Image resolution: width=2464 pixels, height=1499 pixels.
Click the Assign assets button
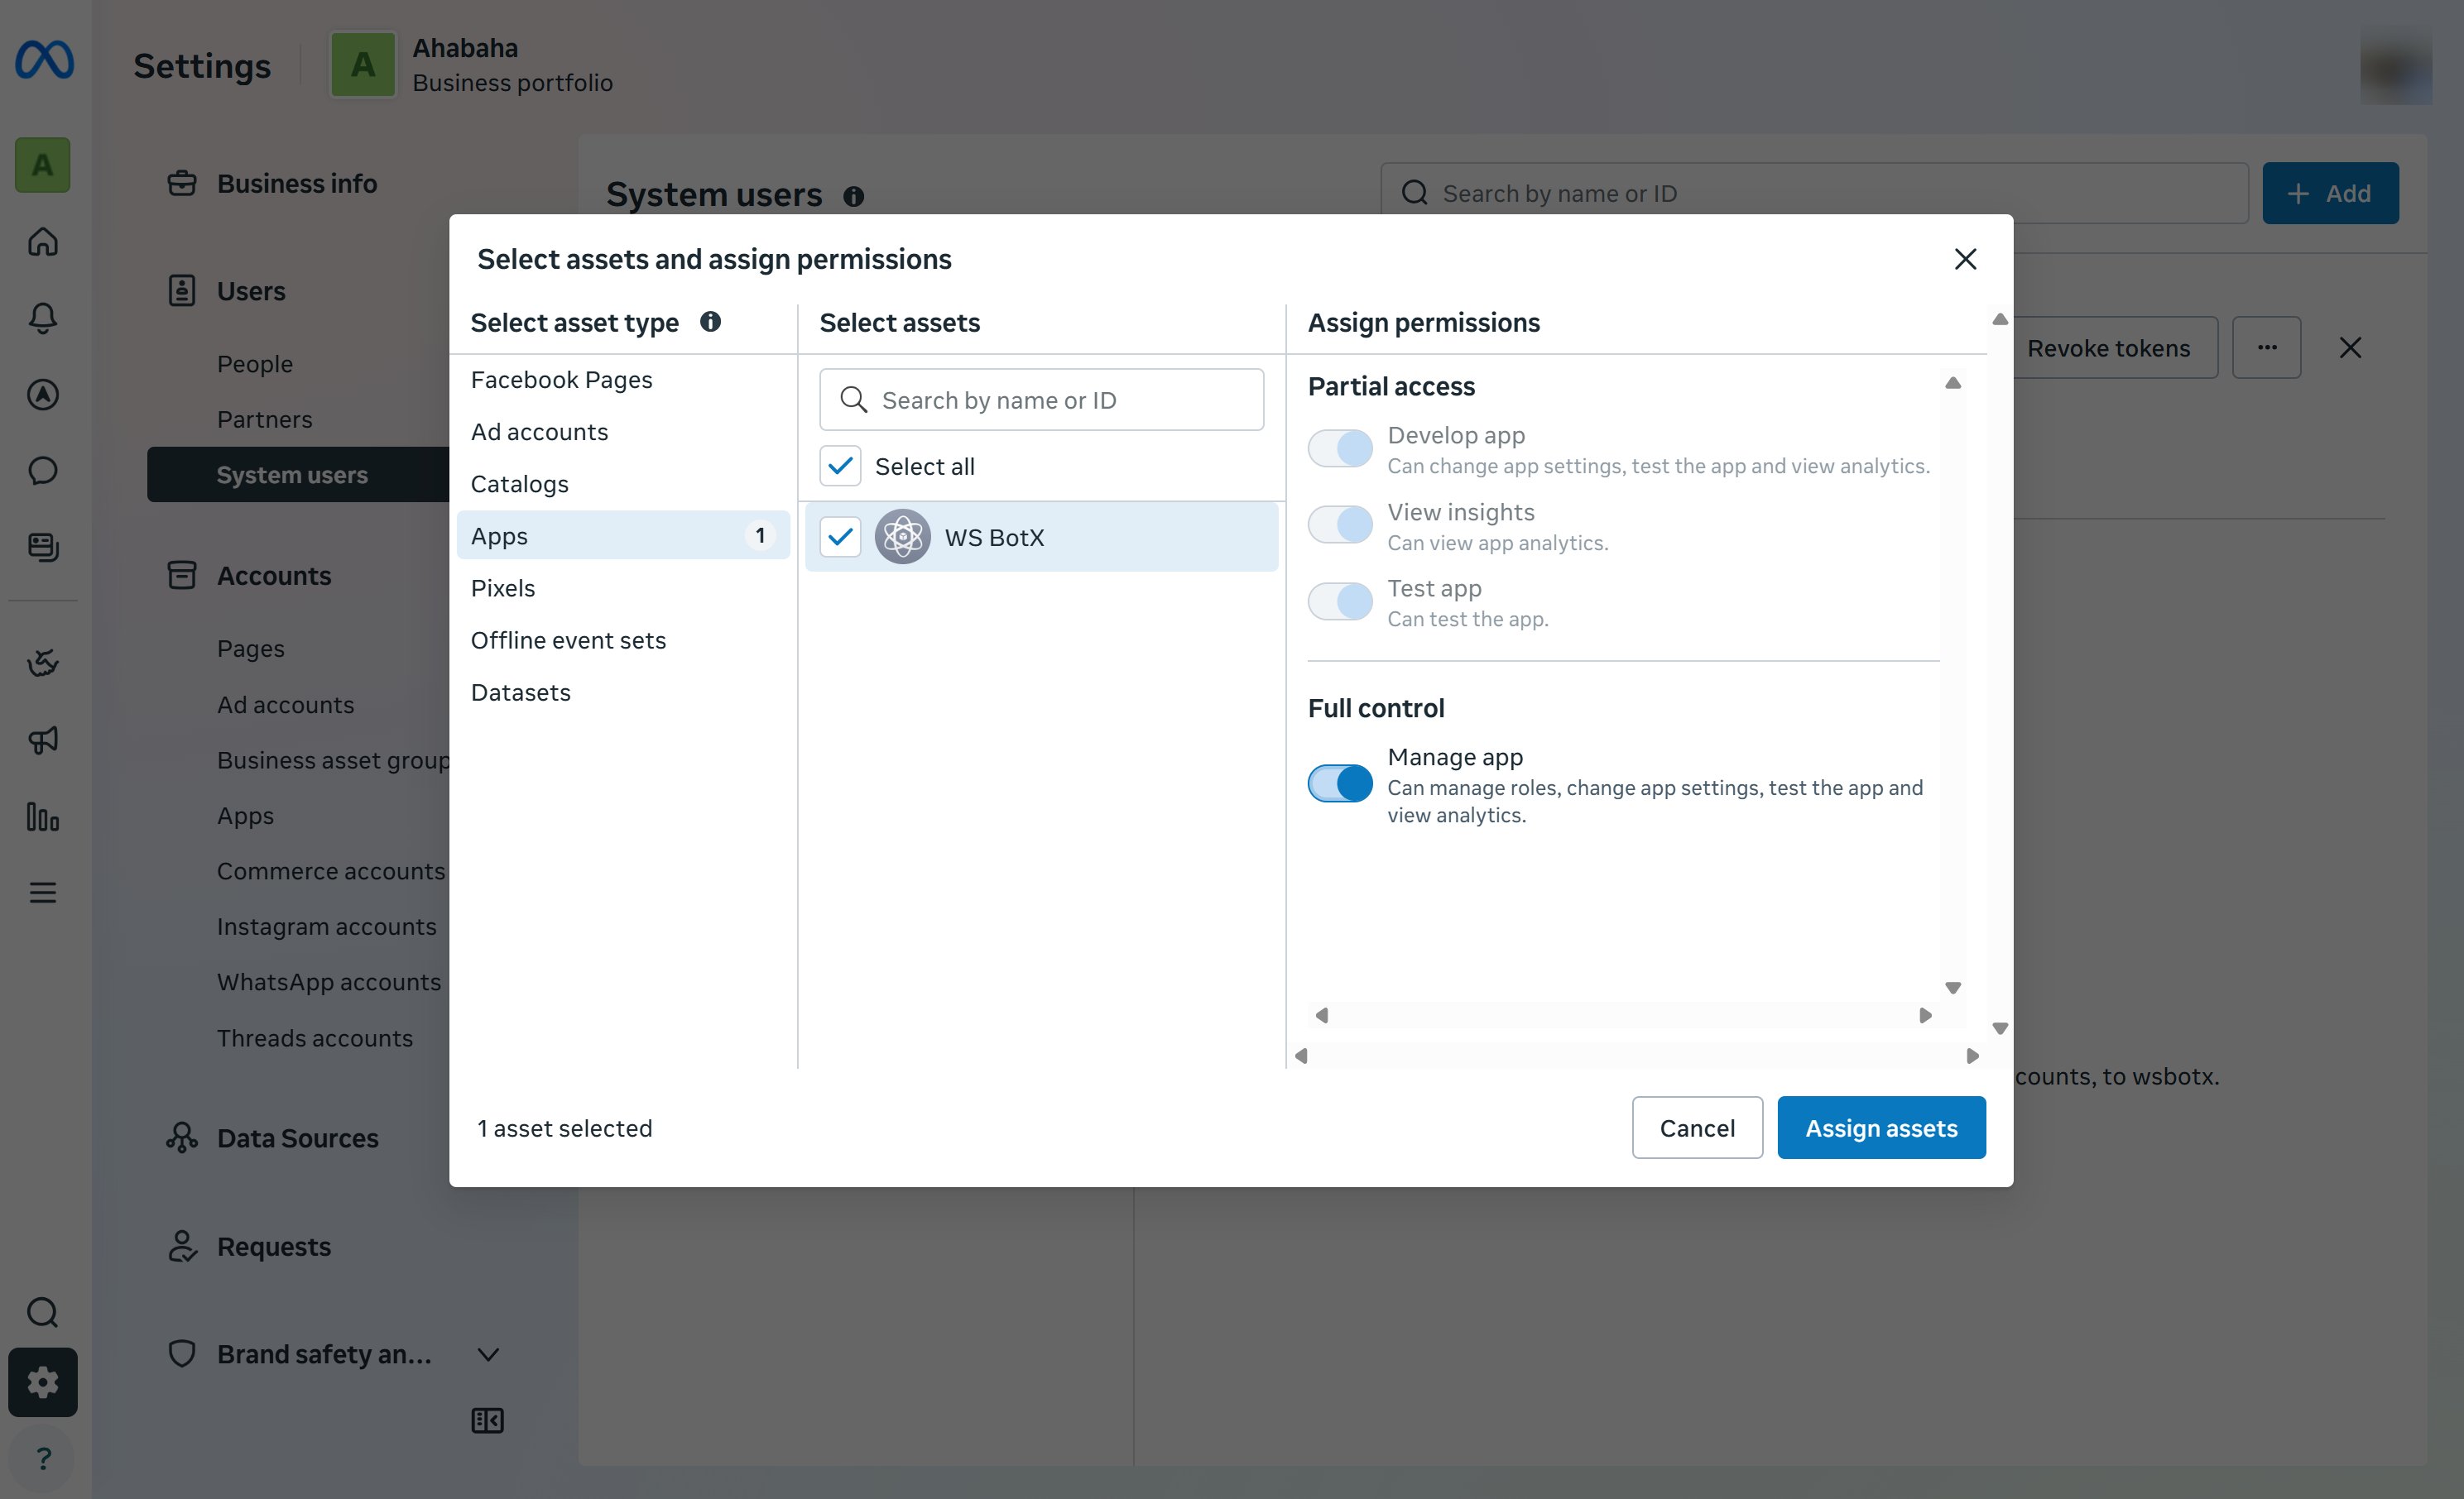click(1881, 1128)
